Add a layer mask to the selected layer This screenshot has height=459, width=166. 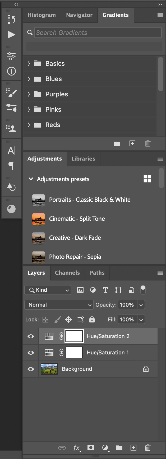click(x=91, y=448)
